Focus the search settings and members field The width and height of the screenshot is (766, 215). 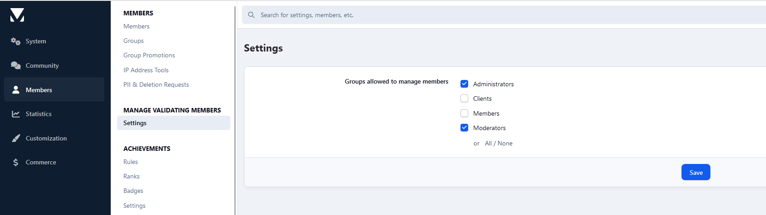(x=504, y=15)
